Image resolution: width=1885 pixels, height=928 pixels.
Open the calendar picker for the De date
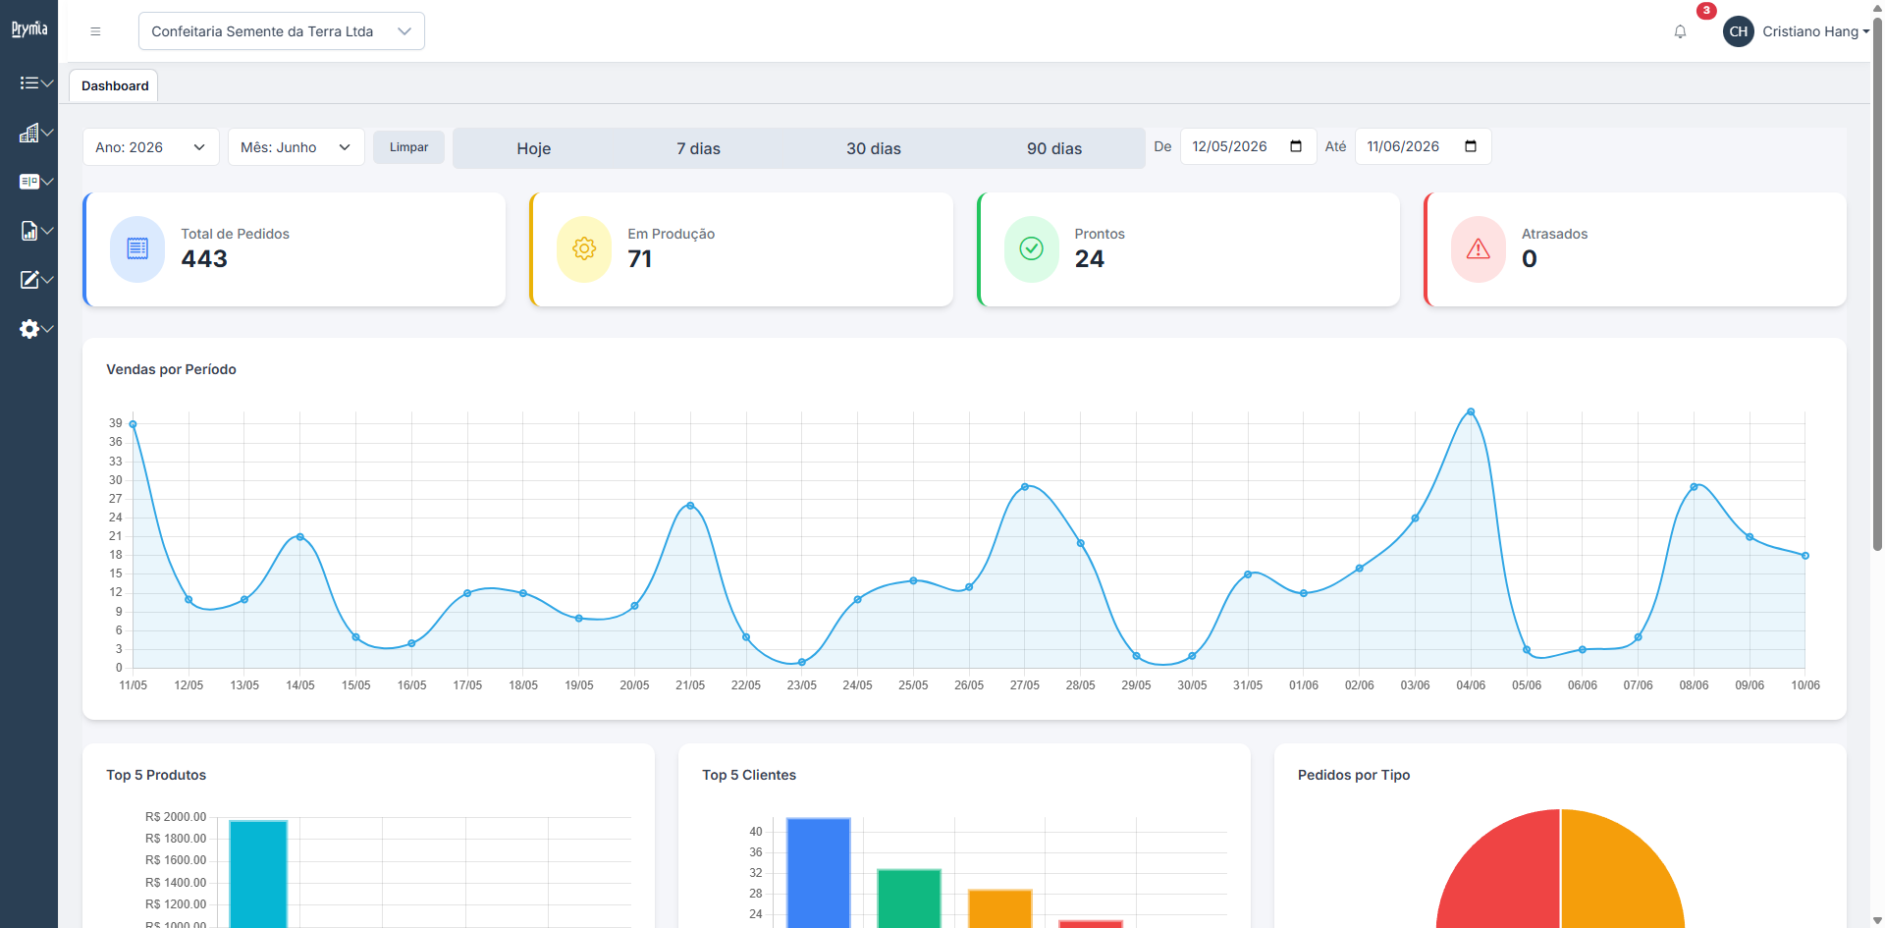tap(1296, 146)
